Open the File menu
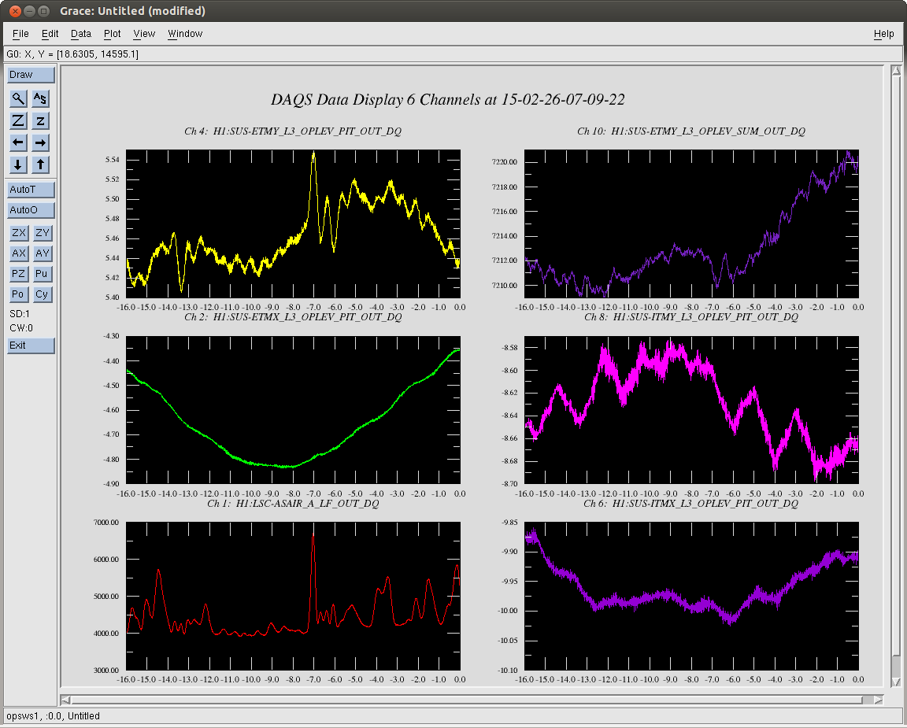The width and height of the screenshot is (907, 728). tap(20, 34)
